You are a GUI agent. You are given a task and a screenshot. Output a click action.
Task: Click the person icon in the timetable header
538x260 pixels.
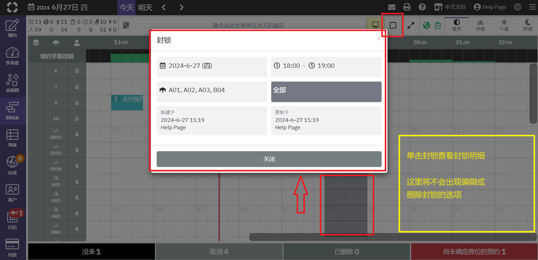point(77,43)
